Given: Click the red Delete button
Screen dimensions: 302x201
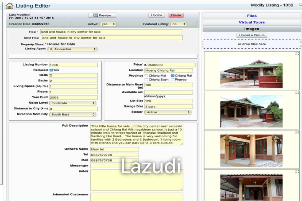Looking at the screenshot, I should 176,15.
